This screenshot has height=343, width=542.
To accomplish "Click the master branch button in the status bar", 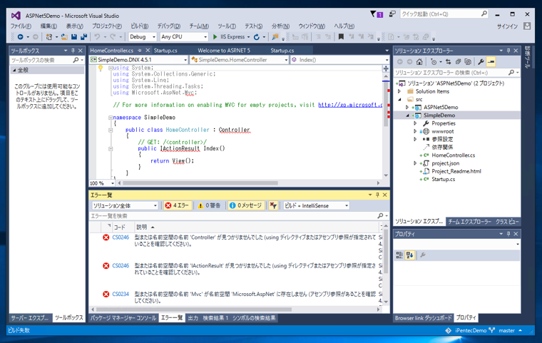I will click(x=506, y=331).
